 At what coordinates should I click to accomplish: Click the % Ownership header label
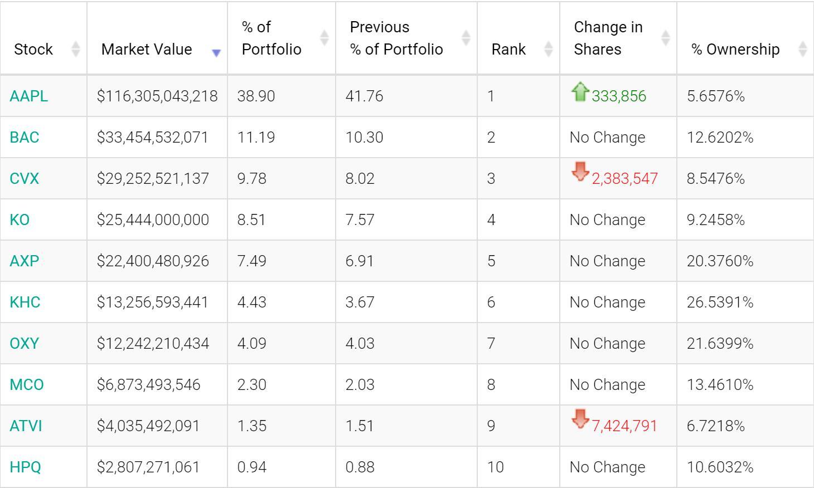(735, 50)
